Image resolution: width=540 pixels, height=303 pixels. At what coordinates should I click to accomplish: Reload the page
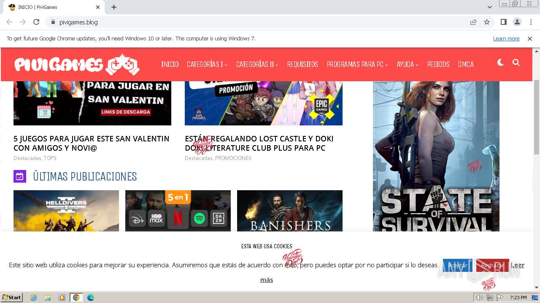(36, 22)
